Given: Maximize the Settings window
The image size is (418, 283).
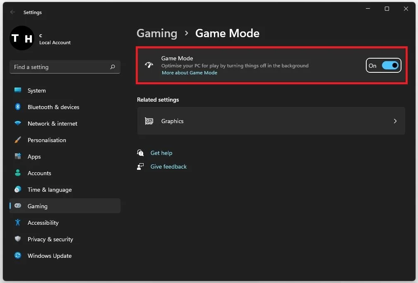Looking at the screenshot, I should pyautogui.click(x=387, y=9).
